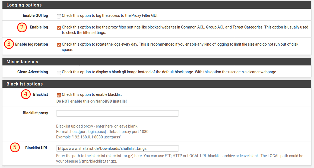Uncheck the enable blacklist checkbox

pyautogui.click(x=59, y=95)
